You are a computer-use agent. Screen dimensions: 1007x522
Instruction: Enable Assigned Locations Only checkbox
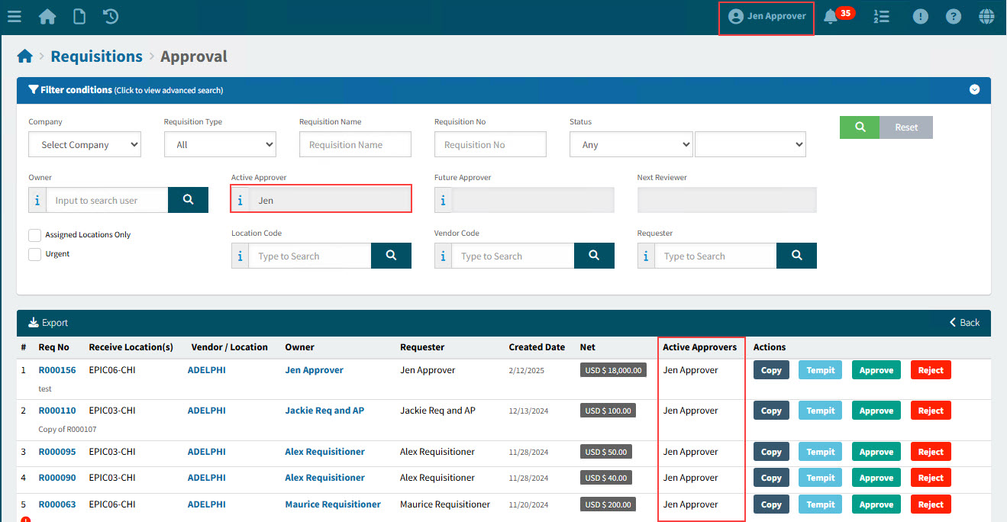pos(35,235)
